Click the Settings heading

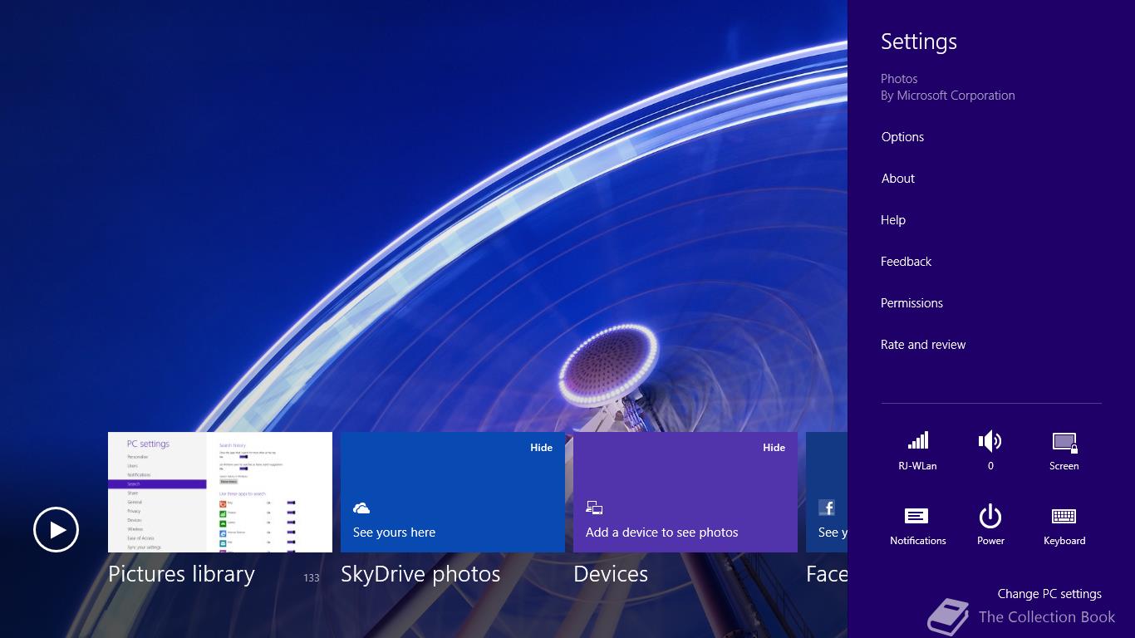click(919, 42)
